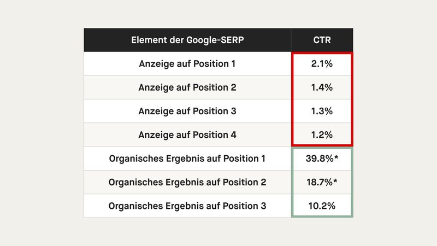Select the CTR column header
Screen dimensions: 437x246
click(322, 40)
